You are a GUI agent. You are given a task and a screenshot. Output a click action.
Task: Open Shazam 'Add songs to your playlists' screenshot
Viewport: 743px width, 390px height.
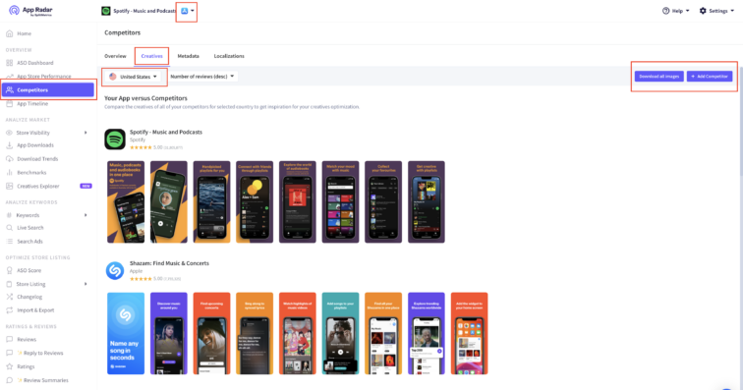click(x=340, y=334)
